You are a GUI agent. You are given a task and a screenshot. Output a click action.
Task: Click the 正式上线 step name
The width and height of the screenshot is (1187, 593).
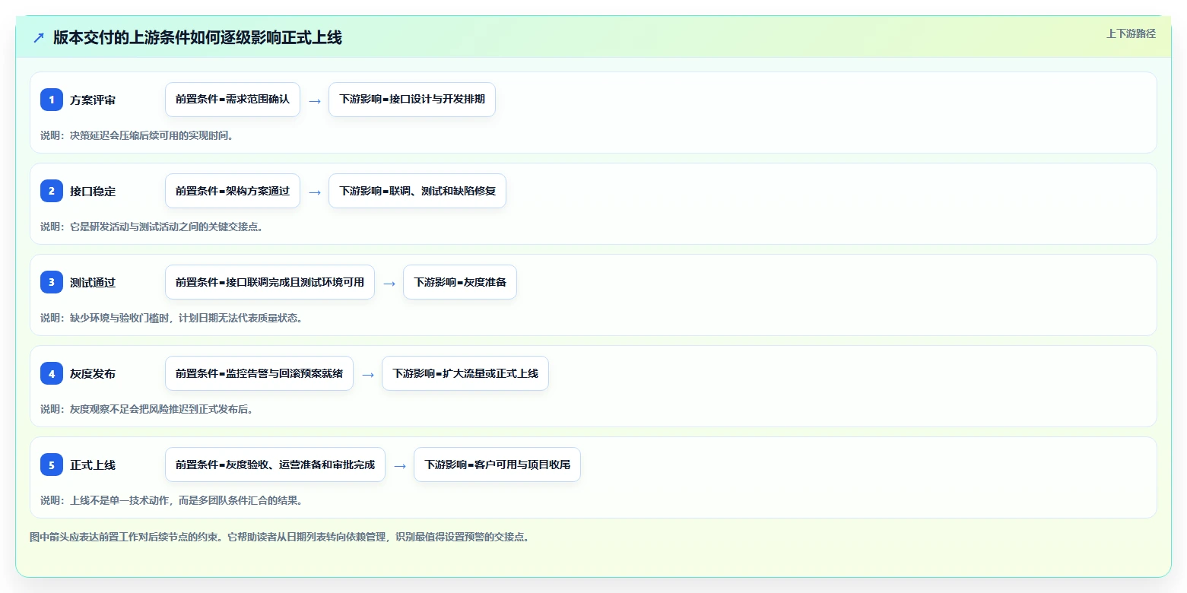(93, 465)
